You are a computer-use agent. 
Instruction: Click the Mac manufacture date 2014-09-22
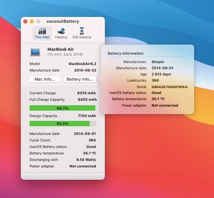(85, 70)
